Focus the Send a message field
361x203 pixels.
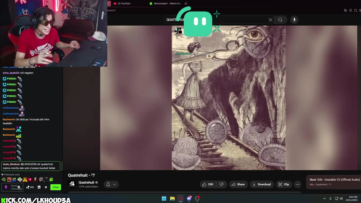[13, 187]
